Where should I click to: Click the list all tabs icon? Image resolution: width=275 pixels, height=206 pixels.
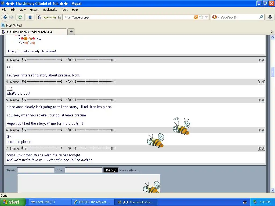click(x=272, y=32)
